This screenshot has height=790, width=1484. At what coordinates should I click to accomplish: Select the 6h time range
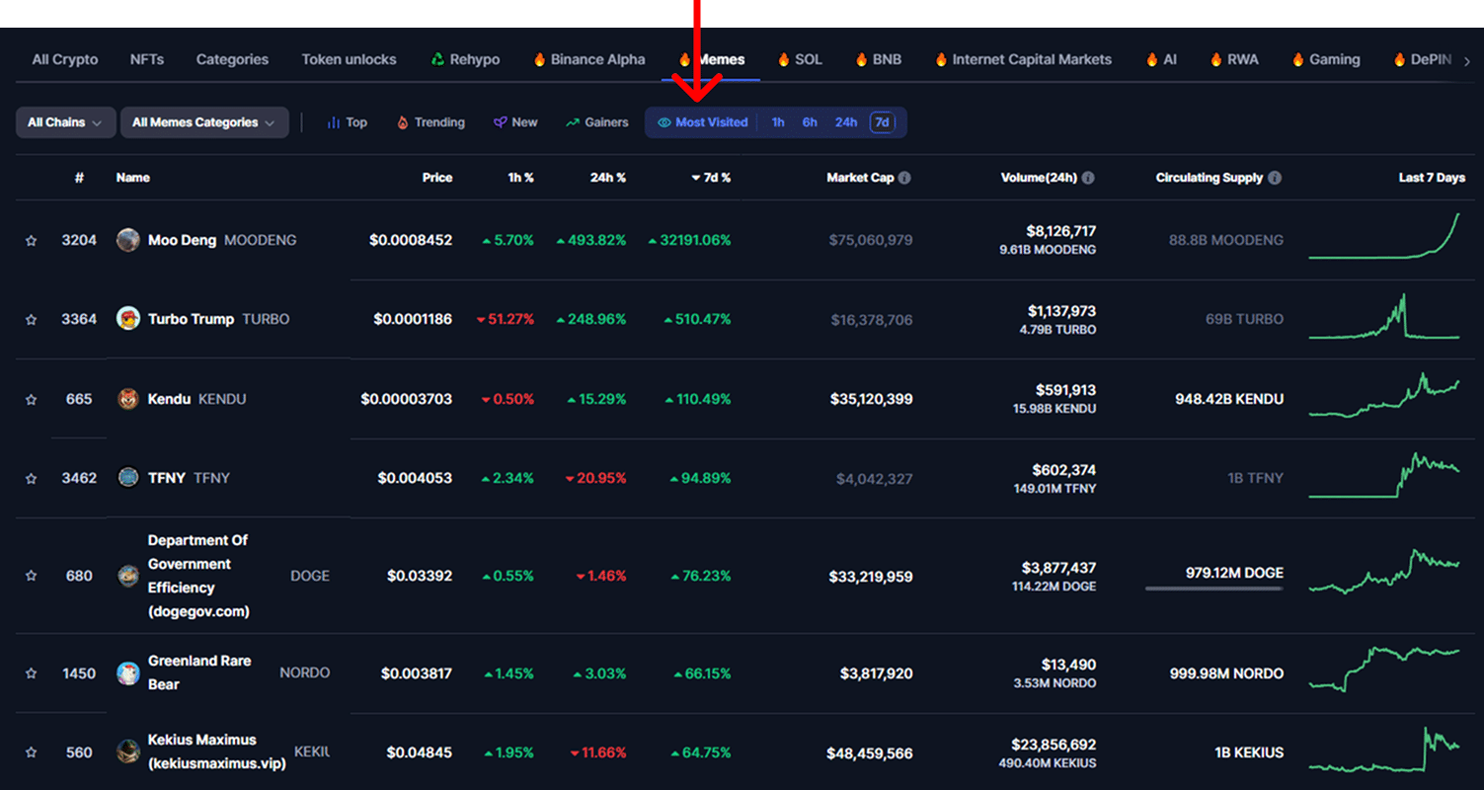point(810,122)
